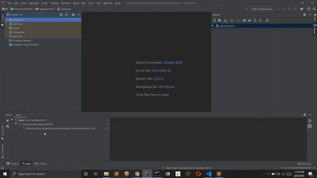Click Resolving dependencies status text
This screenshot has height=178, width=317.
click(189, 168)
